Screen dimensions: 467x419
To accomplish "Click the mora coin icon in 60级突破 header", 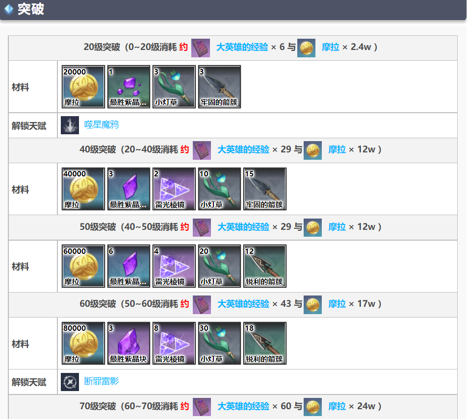I will 312,305.
